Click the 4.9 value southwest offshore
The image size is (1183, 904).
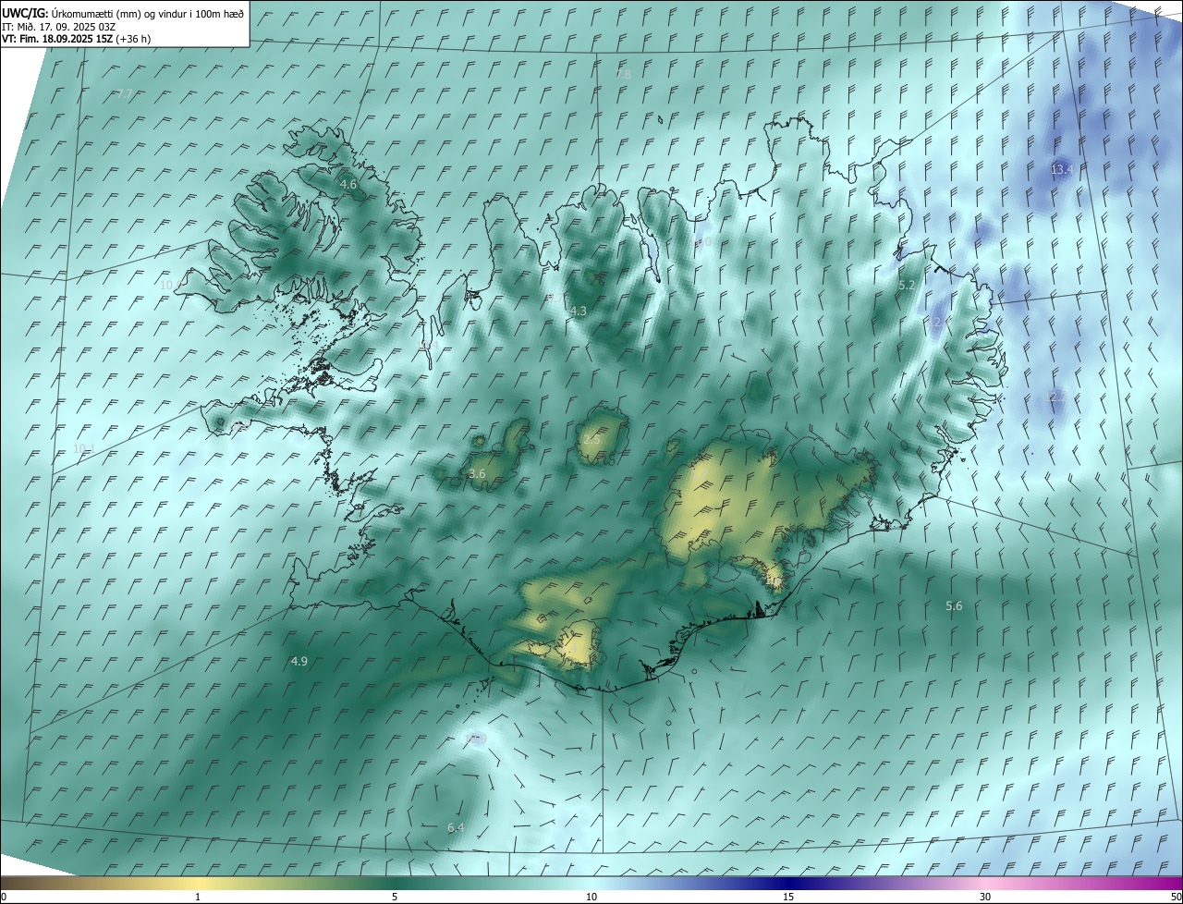point(299,662)
